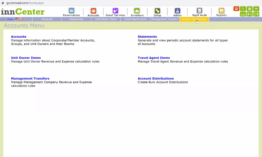Click the 'Accounts Menu' page heading
Screen dimensions: 262x157
pos(24,25)
